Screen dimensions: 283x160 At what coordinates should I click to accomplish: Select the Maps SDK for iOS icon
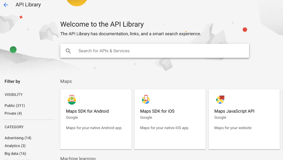tap(146, 99)
